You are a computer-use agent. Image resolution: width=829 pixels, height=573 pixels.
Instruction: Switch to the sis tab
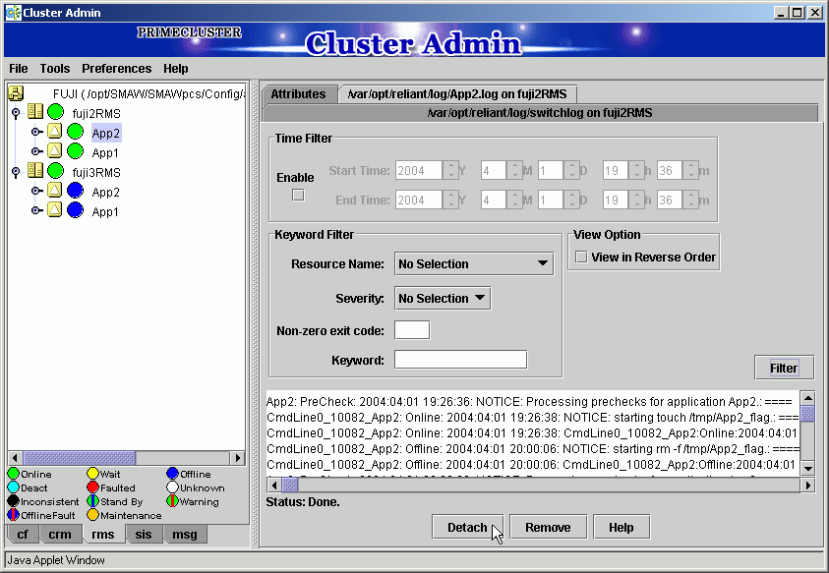(x=144, y=535)
